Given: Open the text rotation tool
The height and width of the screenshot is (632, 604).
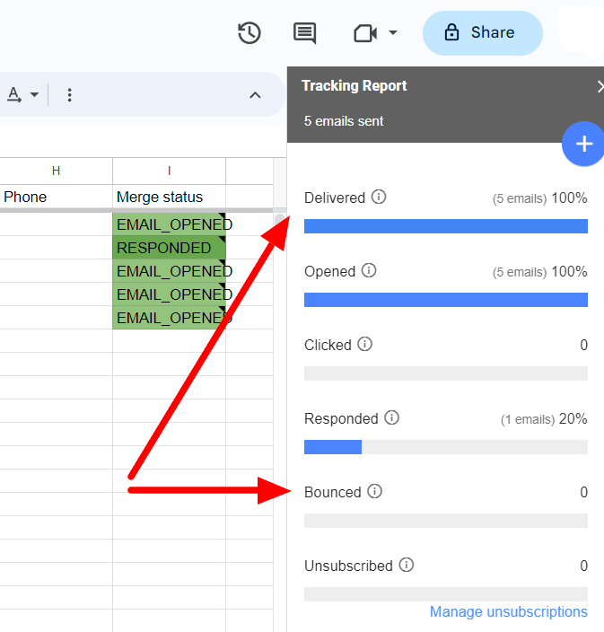Looking at the screenshot, I should 14,95.
